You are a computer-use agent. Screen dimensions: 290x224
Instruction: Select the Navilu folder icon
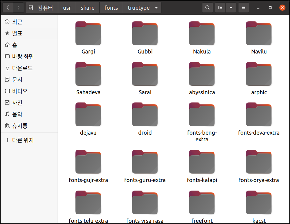click(259, 33)
